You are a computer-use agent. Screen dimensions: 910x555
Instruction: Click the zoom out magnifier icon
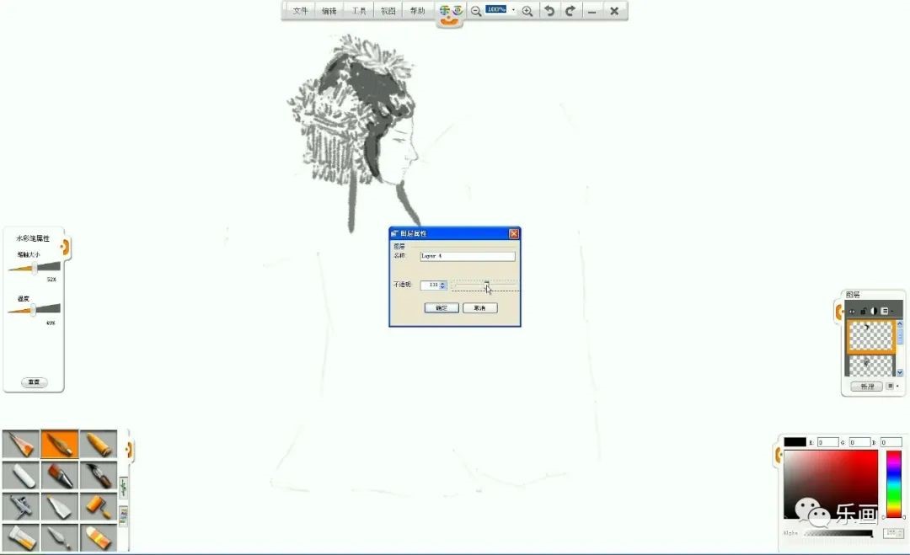pyautogui.click(x=476, y=11)
